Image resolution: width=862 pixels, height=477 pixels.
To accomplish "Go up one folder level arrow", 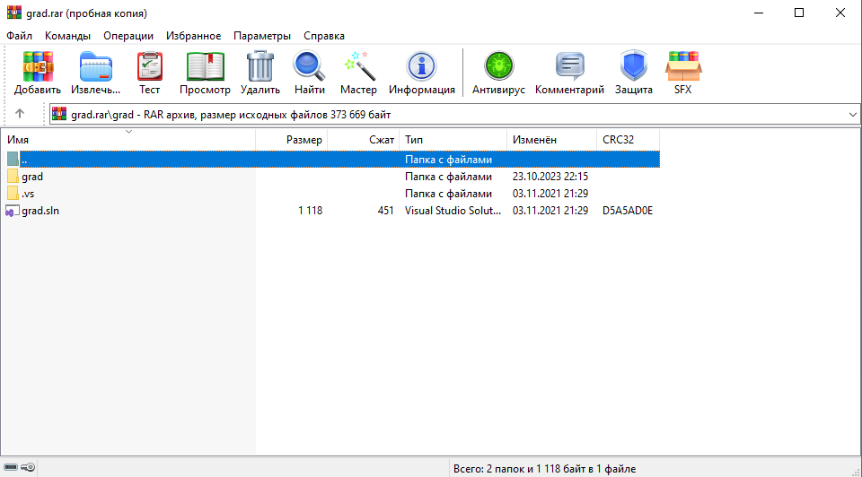I will coord(20,115).
